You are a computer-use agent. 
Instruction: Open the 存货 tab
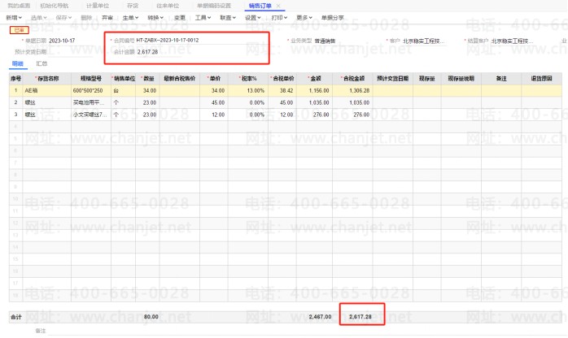(133, 6)
